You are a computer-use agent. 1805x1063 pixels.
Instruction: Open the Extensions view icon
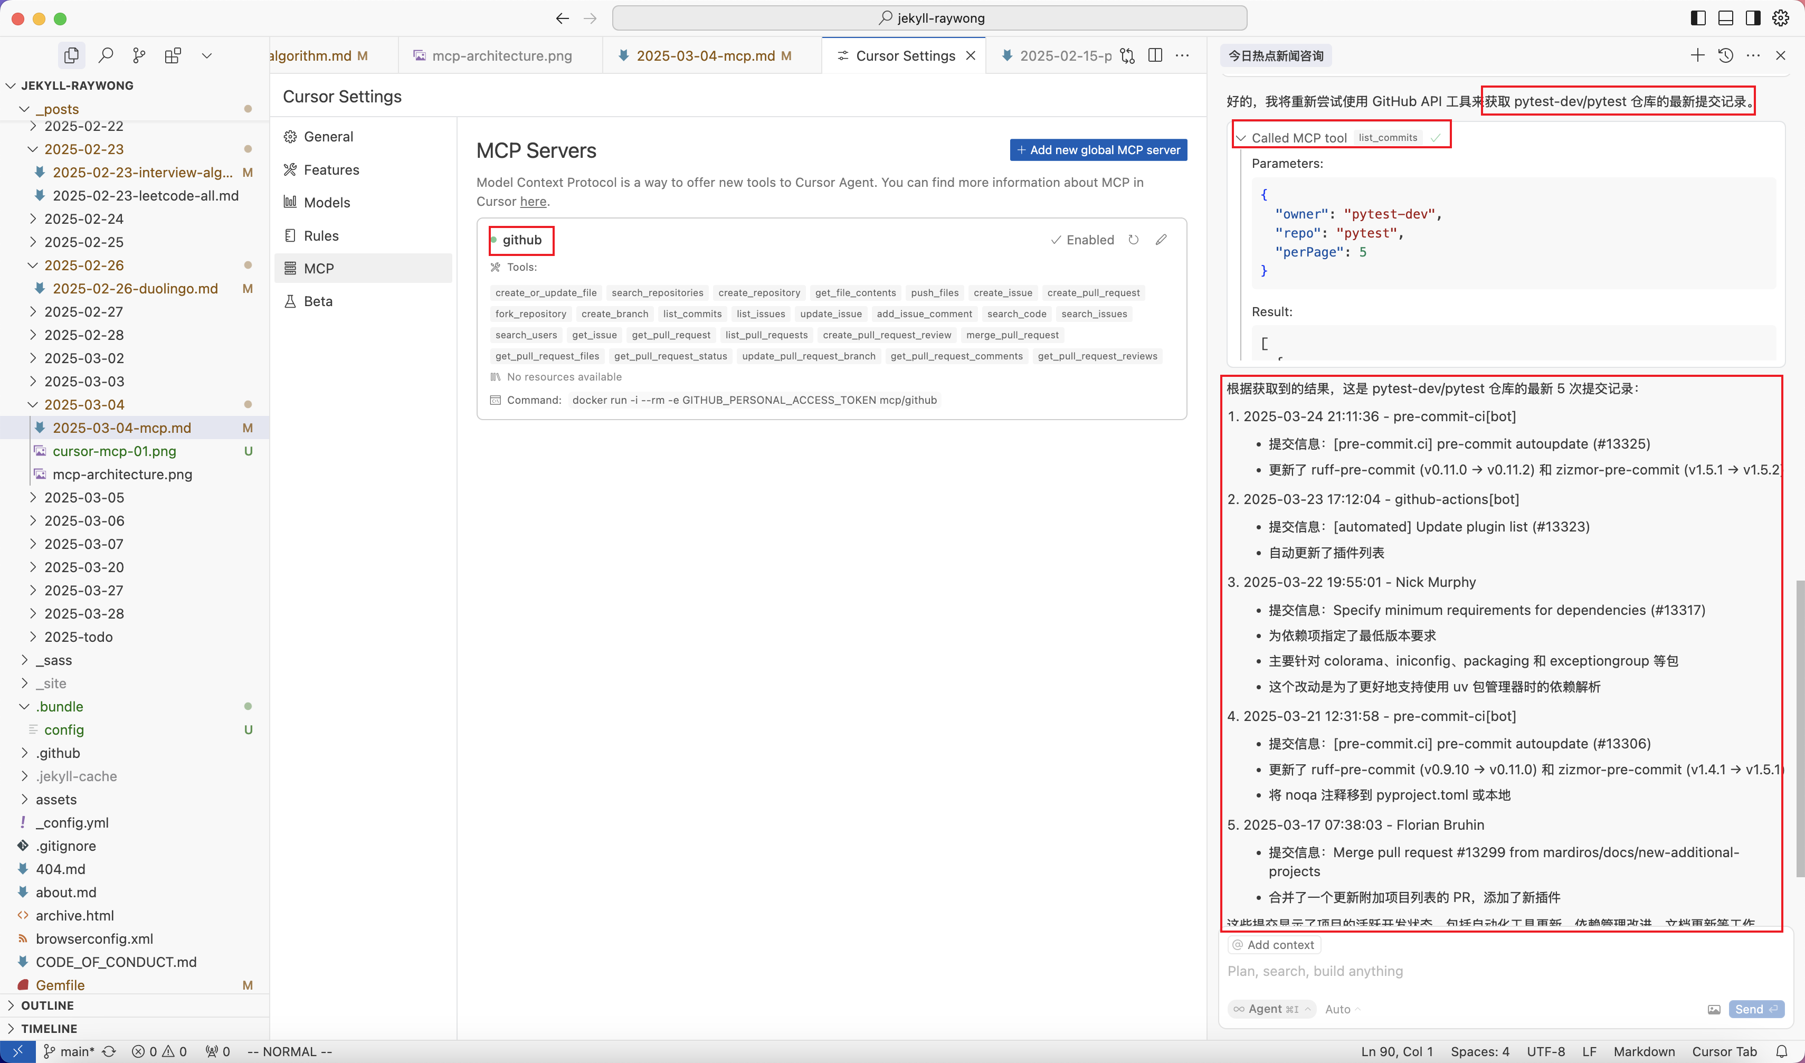tap(173, 55)
